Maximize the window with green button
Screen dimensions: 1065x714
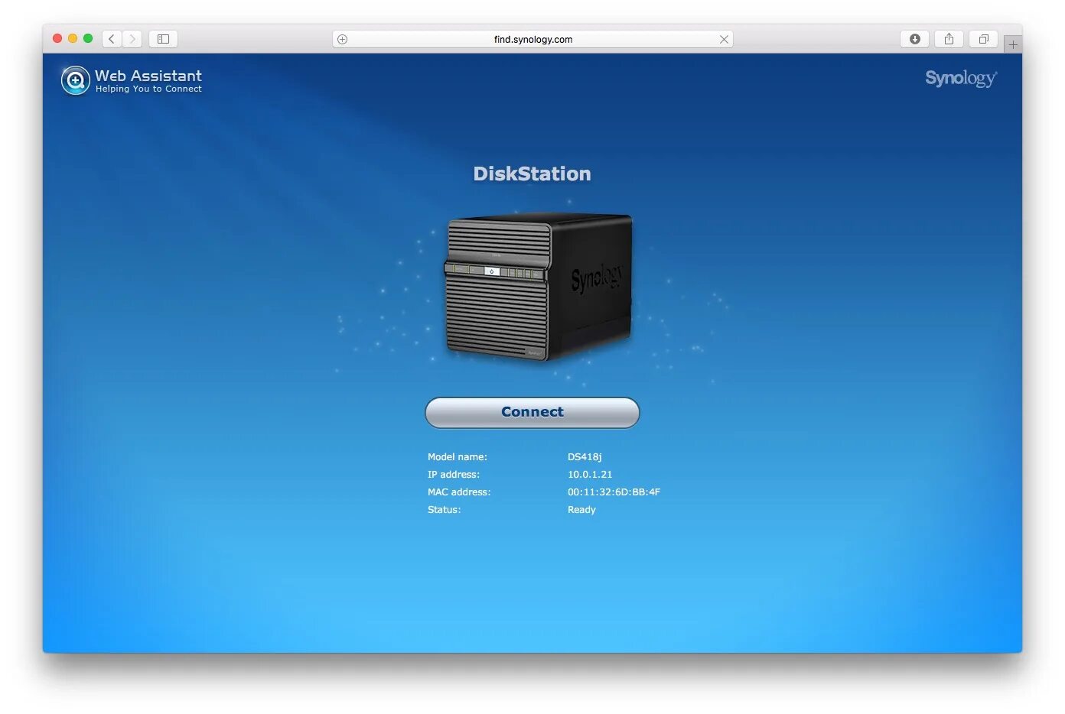pos(88,38)
